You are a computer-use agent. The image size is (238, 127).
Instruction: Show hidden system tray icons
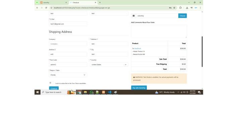(x=178, y=92)
